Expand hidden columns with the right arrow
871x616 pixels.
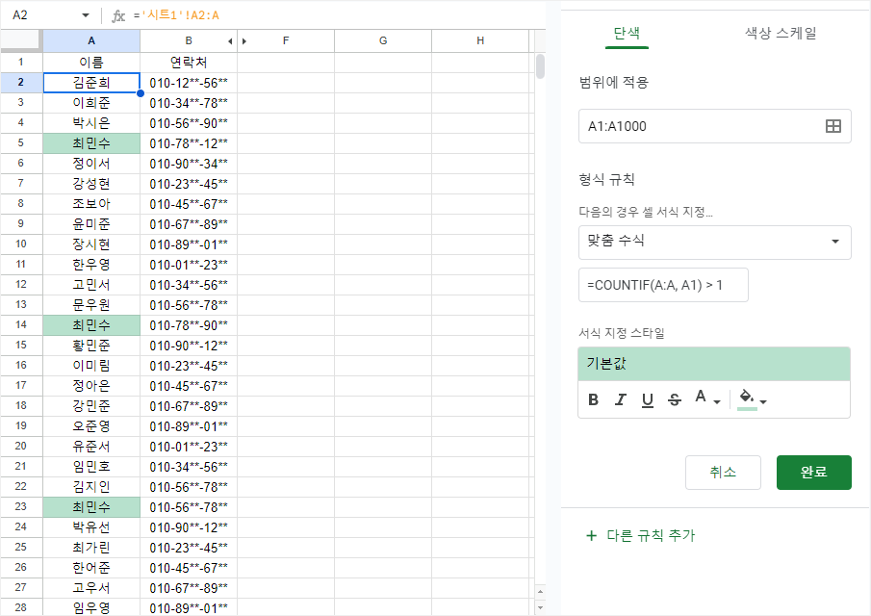[x=243, y=41]
